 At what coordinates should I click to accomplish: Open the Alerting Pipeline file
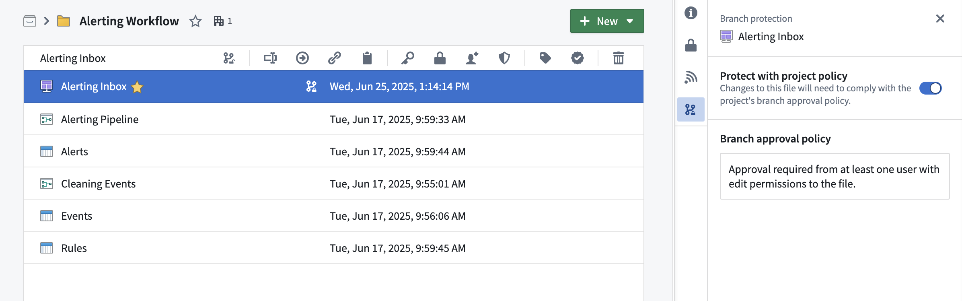tap(100, 120)
